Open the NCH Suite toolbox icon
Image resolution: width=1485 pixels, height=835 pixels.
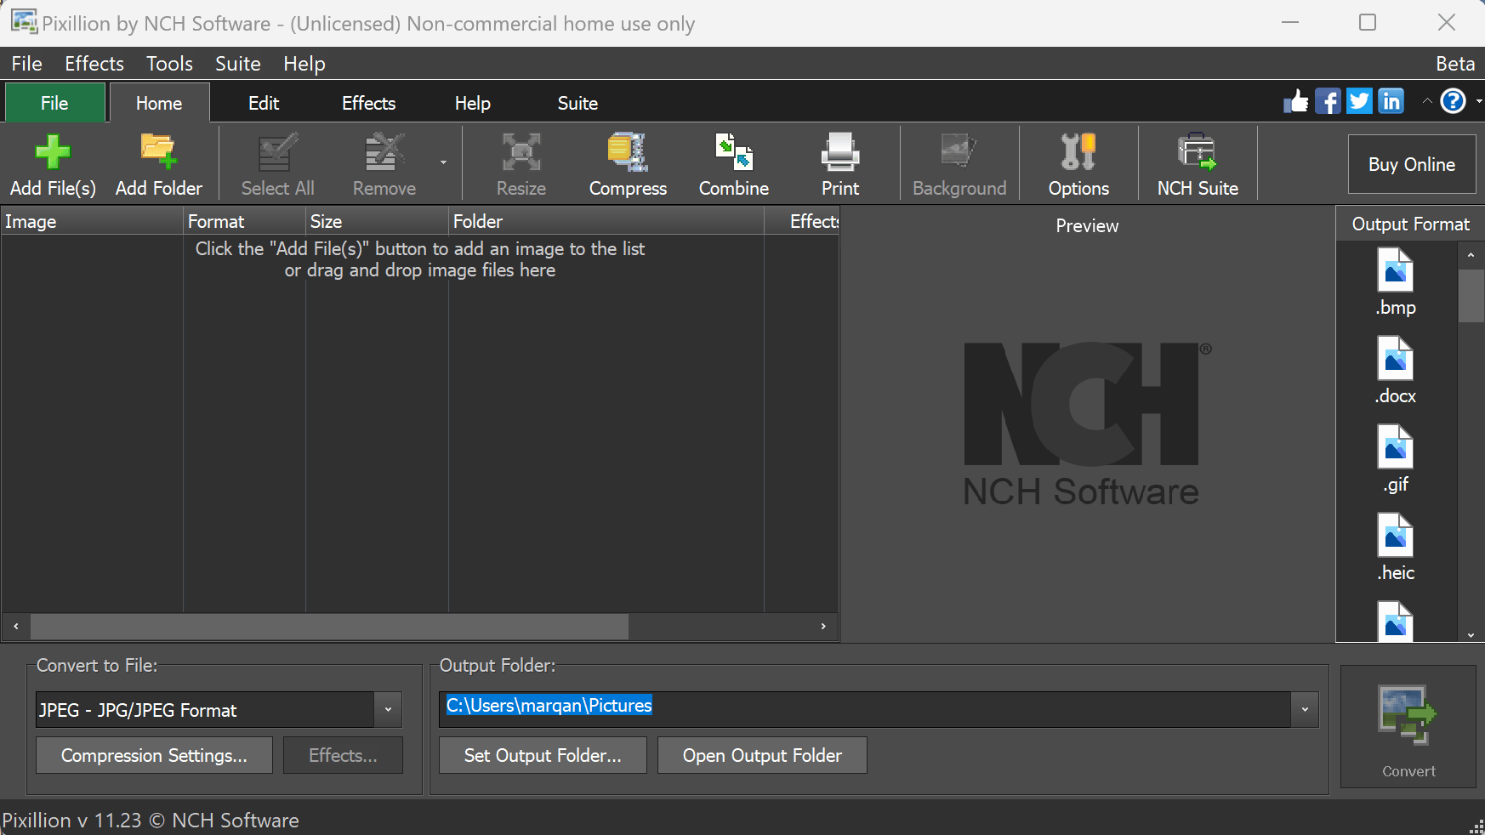click(1197, 153)
